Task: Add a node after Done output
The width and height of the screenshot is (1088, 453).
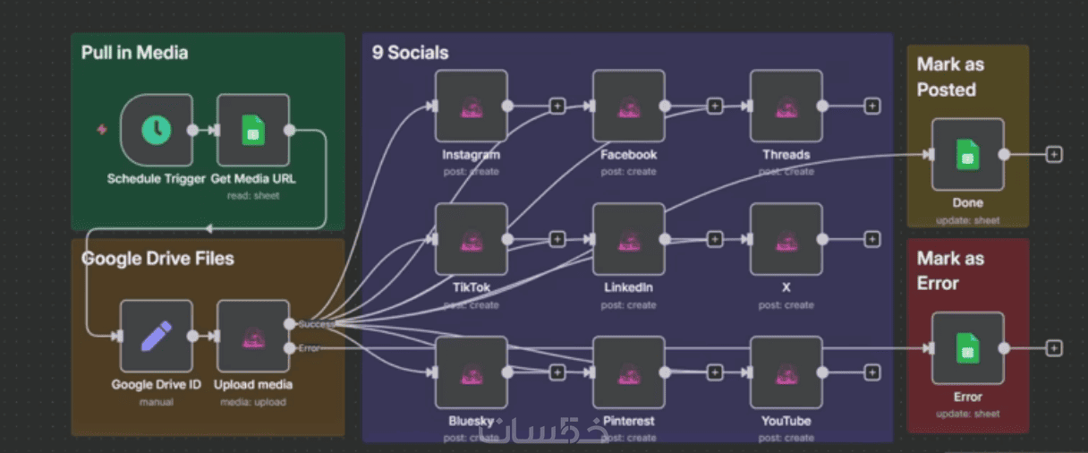Action: [1054, 155]
